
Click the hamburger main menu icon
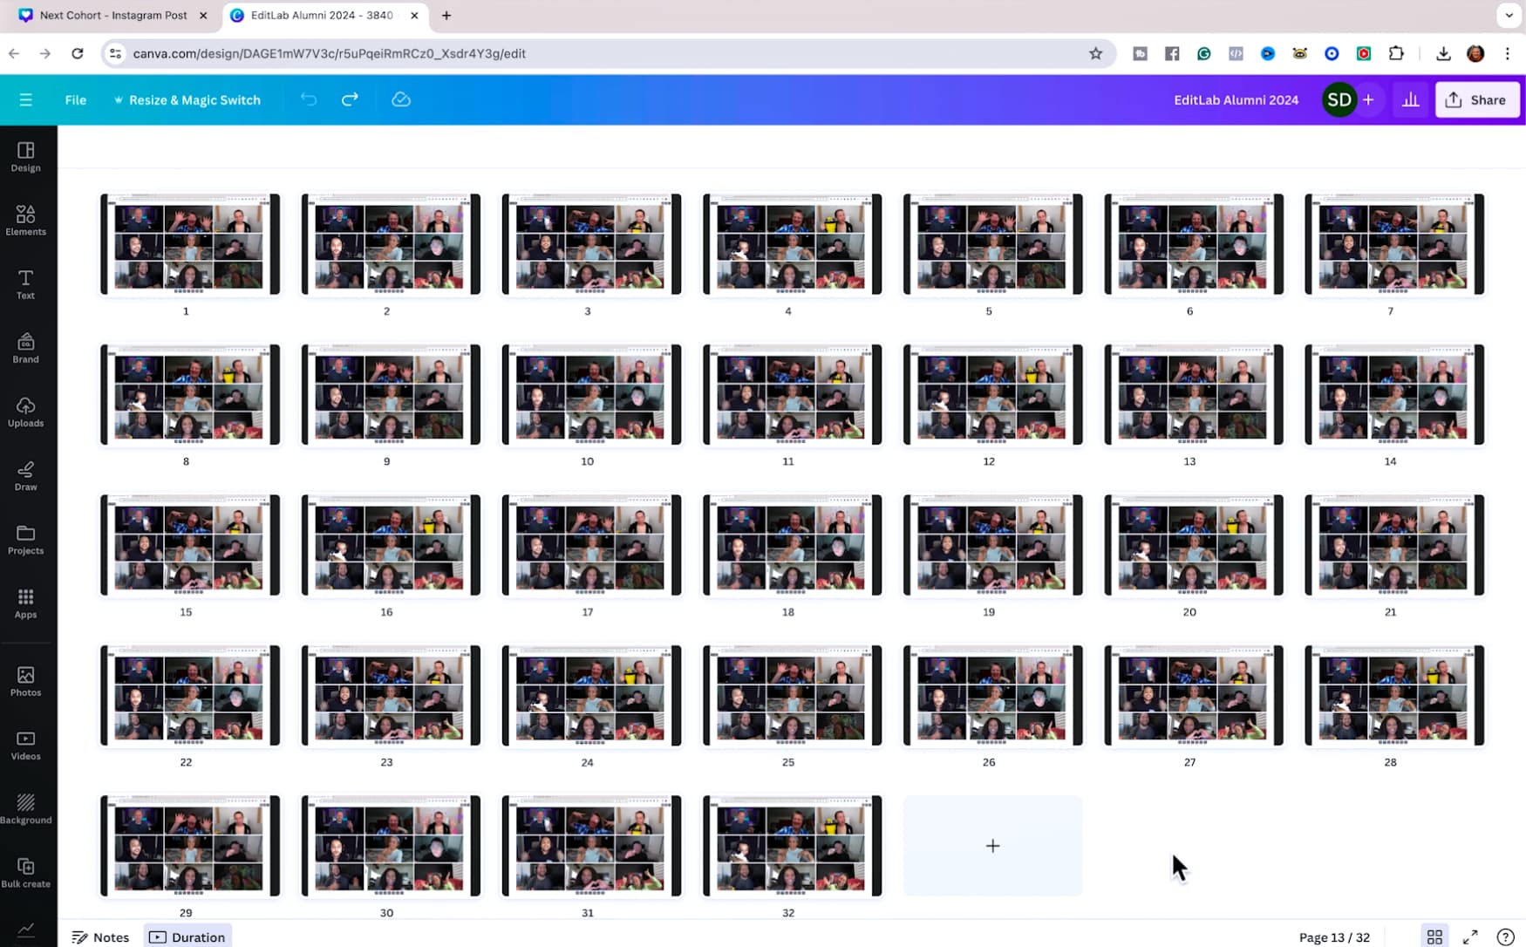[26, 99]
